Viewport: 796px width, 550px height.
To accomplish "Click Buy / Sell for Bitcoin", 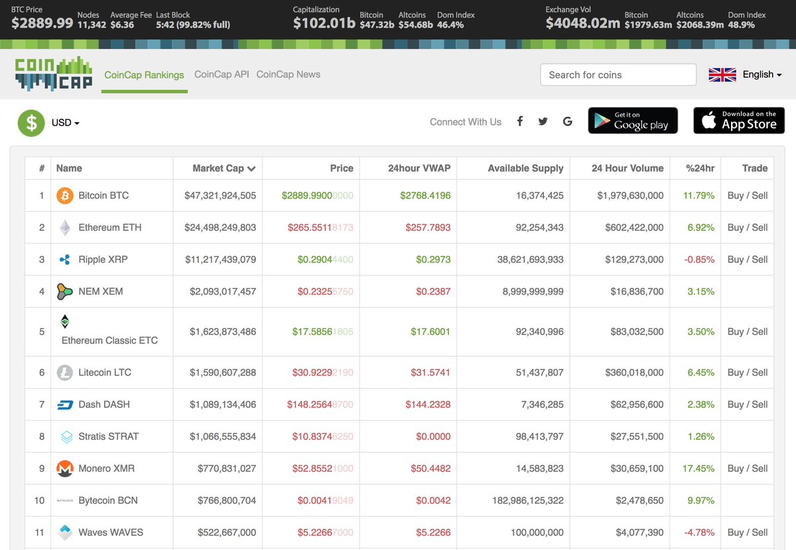I will 748,196.
